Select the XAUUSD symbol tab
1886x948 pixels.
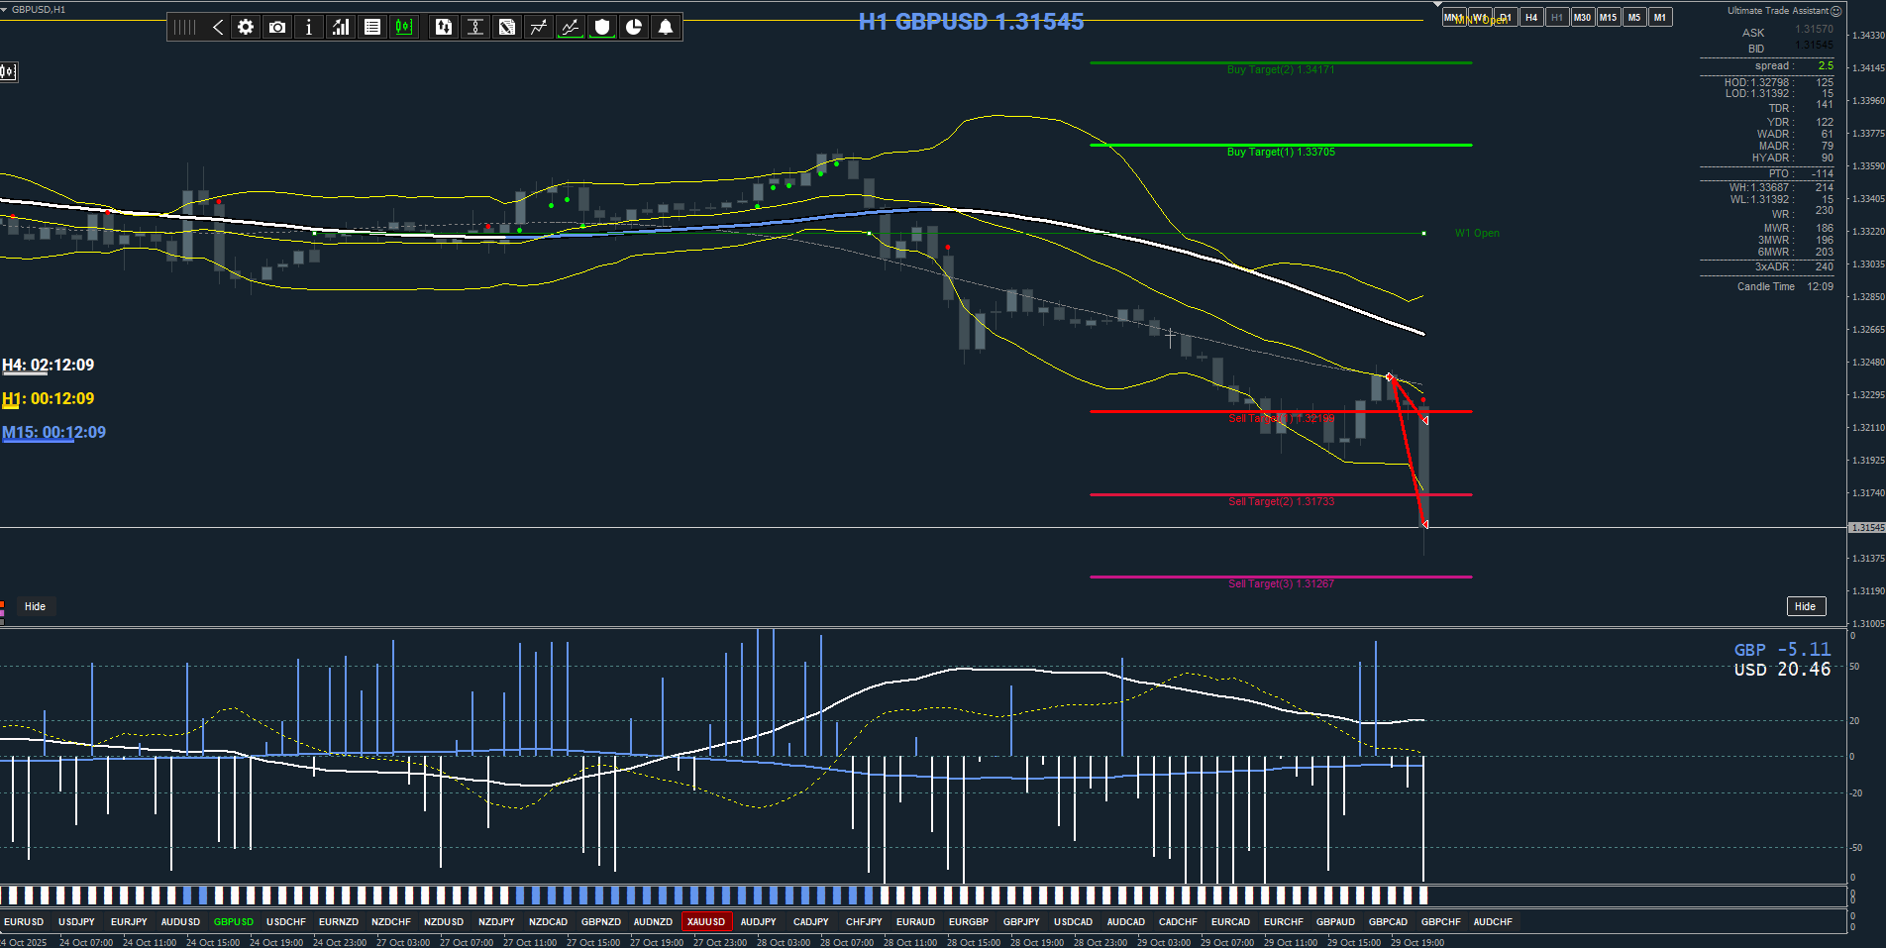point(706,921)
